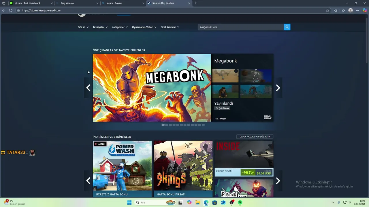Show previous featured game with left arrow

point(88,88)
